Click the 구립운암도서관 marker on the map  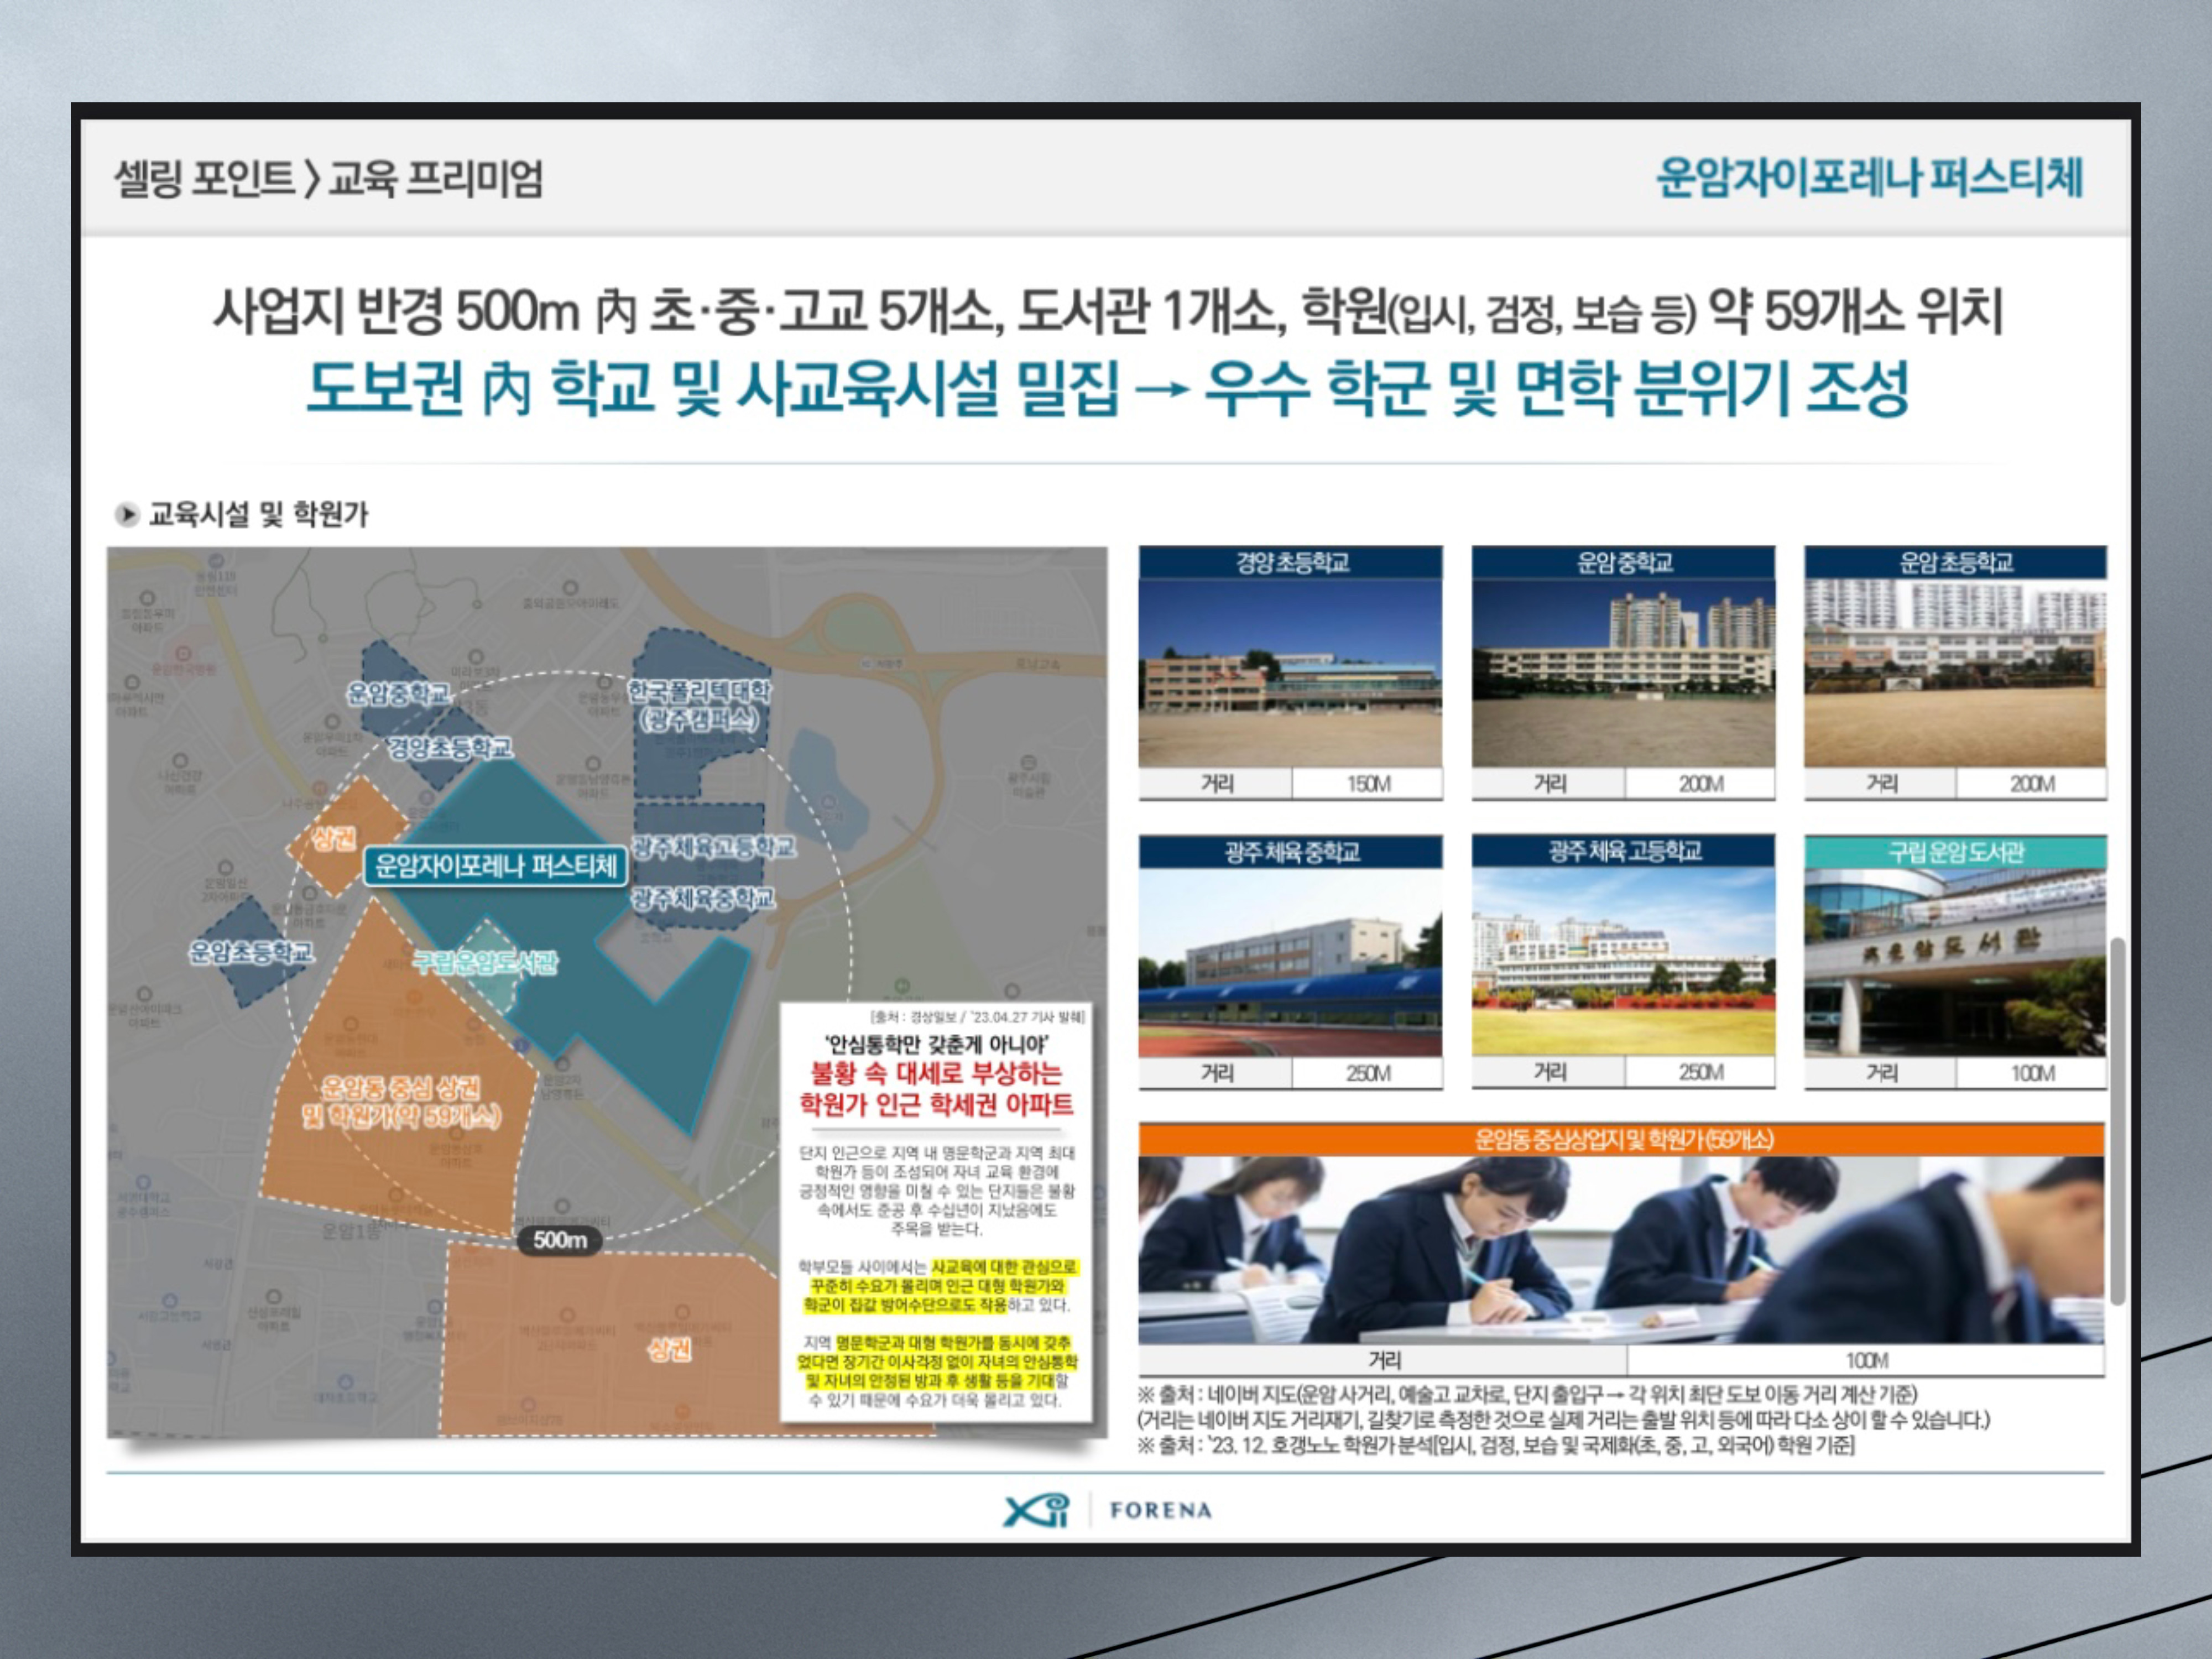point(486,963)
